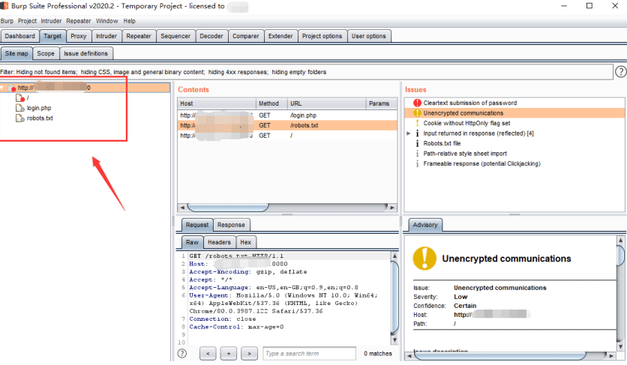The width and height of the screenshot is (627, 365).
Task: Click the red Cleartext submission of password icon
Action: [417, 103]
